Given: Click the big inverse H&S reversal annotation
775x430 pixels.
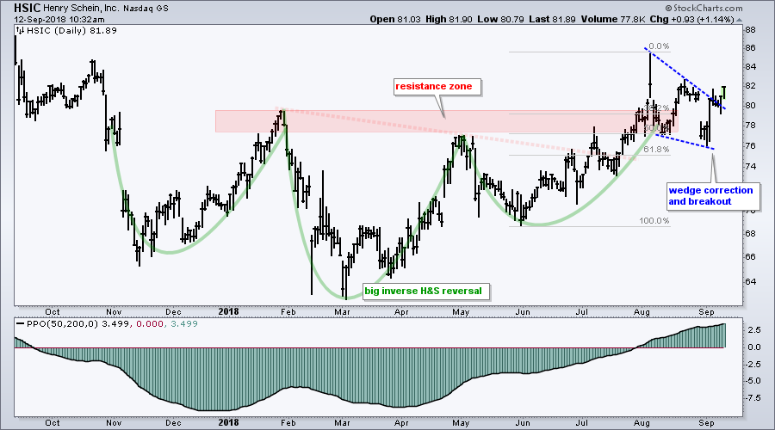Looking at the screenshot, I should tap(423, 292).
